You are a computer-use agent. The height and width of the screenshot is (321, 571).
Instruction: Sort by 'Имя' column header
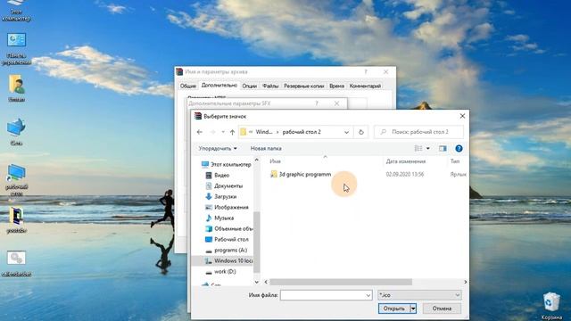click(276, 161)
